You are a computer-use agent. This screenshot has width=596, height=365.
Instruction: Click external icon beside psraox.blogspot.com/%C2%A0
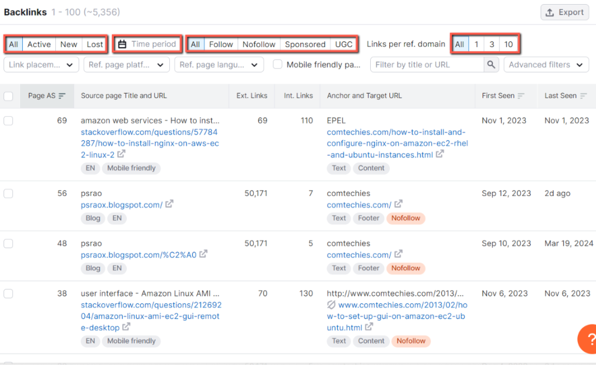(204, 254)
